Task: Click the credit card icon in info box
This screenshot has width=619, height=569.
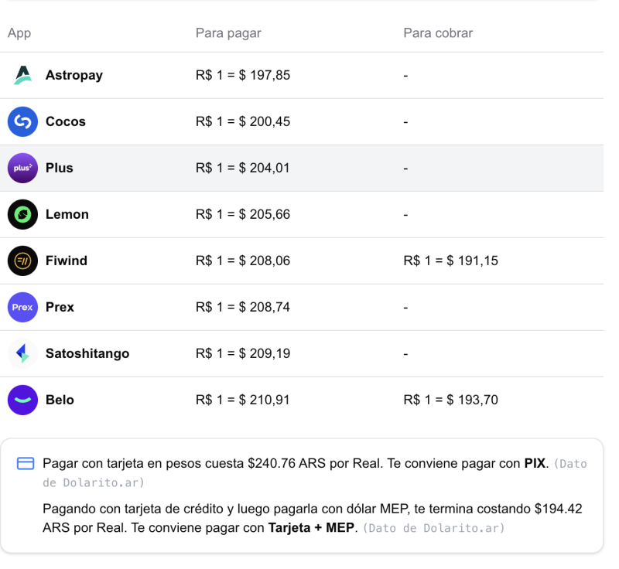Action: tap(26, 463)
